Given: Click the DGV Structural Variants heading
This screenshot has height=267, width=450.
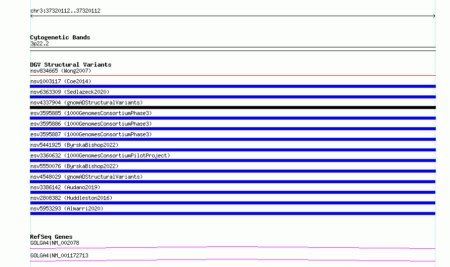Looking at the screenshot, I should 71,65.
